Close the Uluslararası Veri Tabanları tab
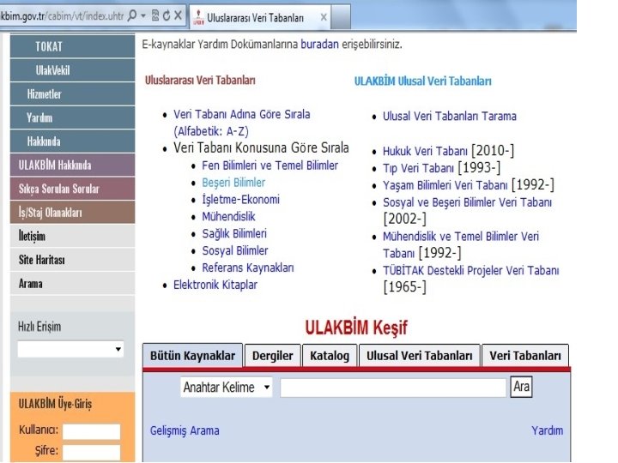Viewport: 618px width, 463px height. pyautogui.click(x=324, y=17)
